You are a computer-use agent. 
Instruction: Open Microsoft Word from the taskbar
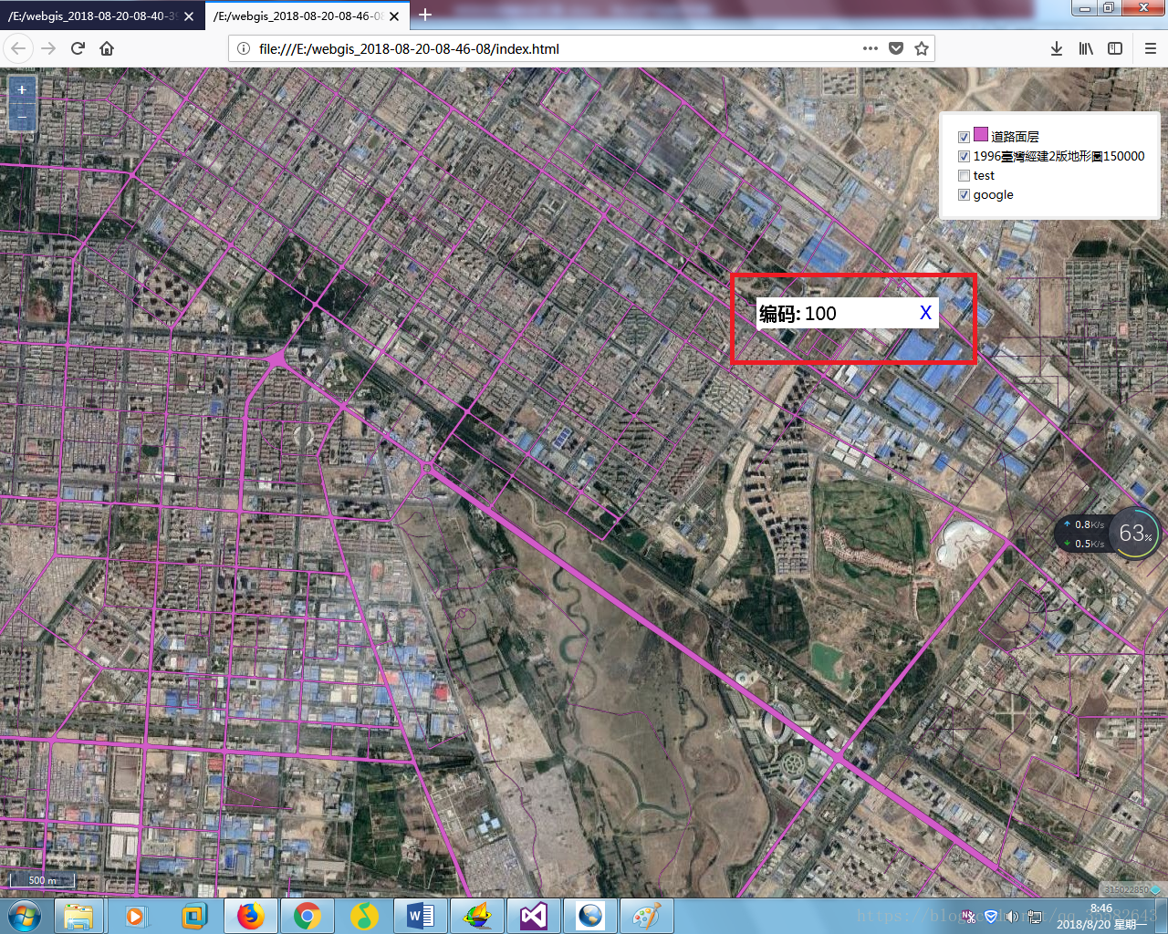420,916
